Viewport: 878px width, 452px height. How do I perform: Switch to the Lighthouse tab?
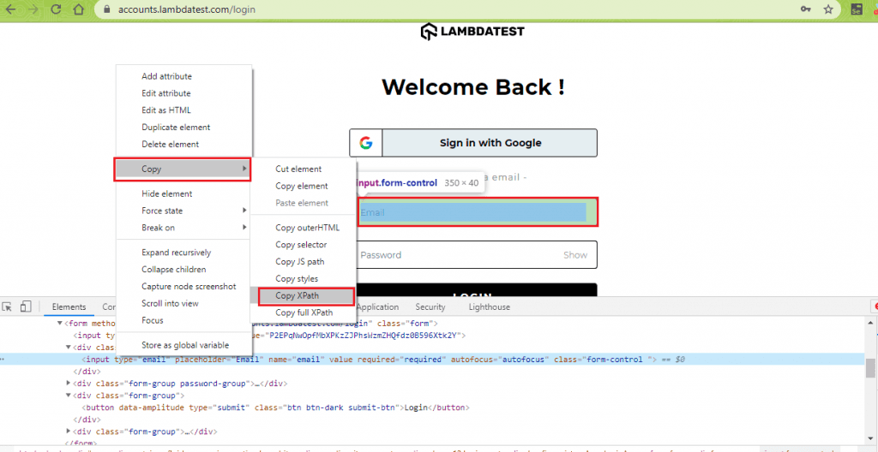click(490, 306)
